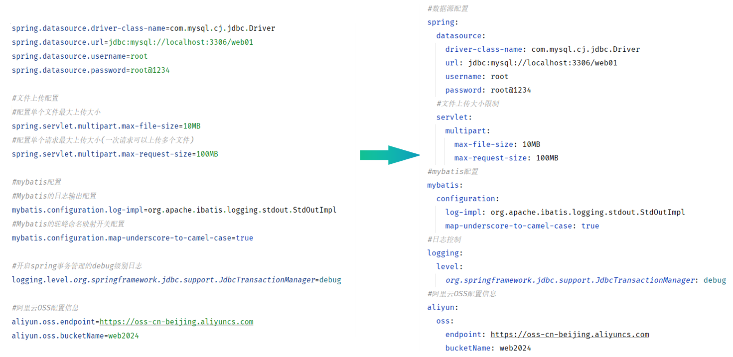
Task: Open the URL in 'aliyun.oss.endpoint=' properties line
Action: [177, 322]
